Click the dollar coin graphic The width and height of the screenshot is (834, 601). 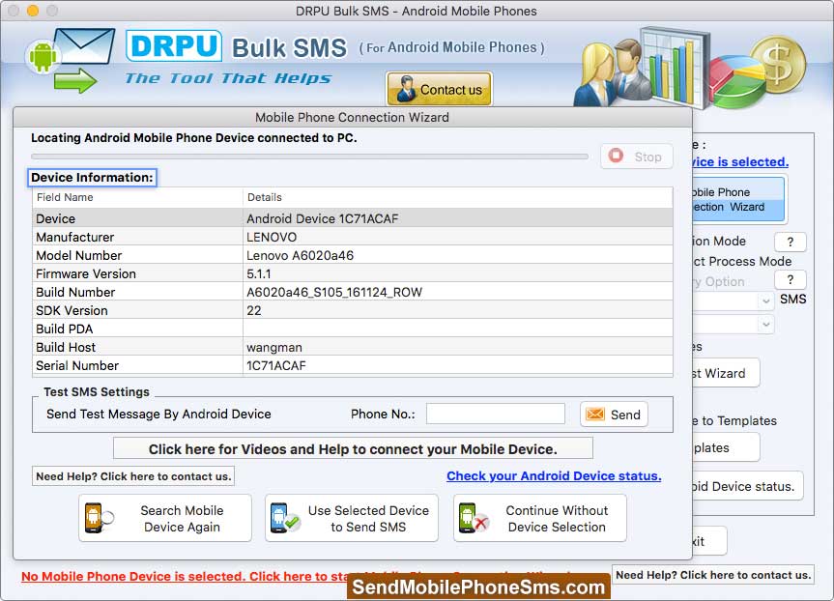coord(779,64)
